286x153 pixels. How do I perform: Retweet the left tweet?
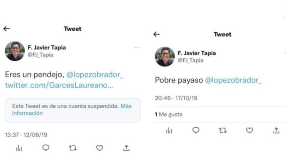pos(73,148)
